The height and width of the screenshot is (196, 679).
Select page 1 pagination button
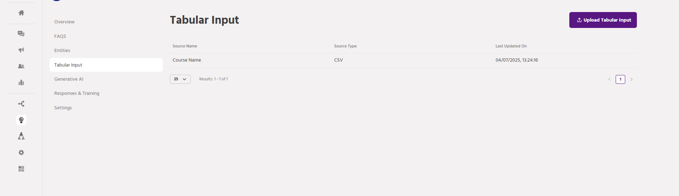(x=620, y=79)
